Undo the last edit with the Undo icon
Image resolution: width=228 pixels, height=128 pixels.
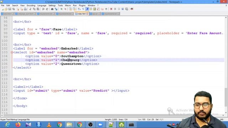pos(43,9)
